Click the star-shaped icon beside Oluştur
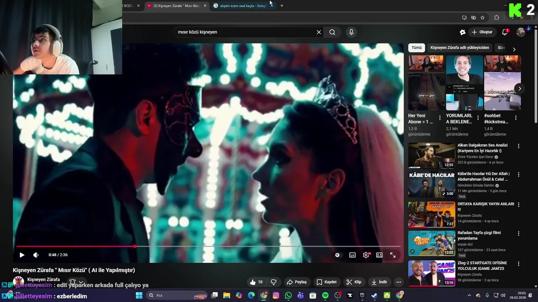538x302 pixels. click(463, 32)
